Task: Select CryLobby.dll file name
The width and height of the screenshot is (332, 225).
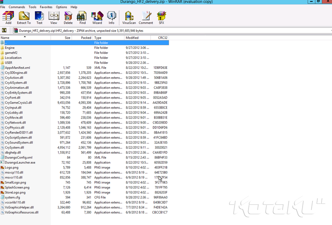Action: pyautogui.click(x=14, y=113)
